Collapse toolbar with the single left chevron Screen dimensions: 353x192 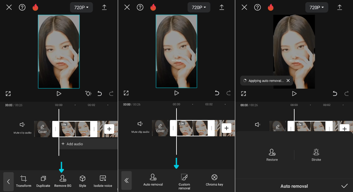[x=9, y=181]
